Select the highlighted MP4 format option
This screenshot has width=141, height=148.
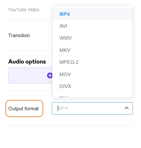93,14
